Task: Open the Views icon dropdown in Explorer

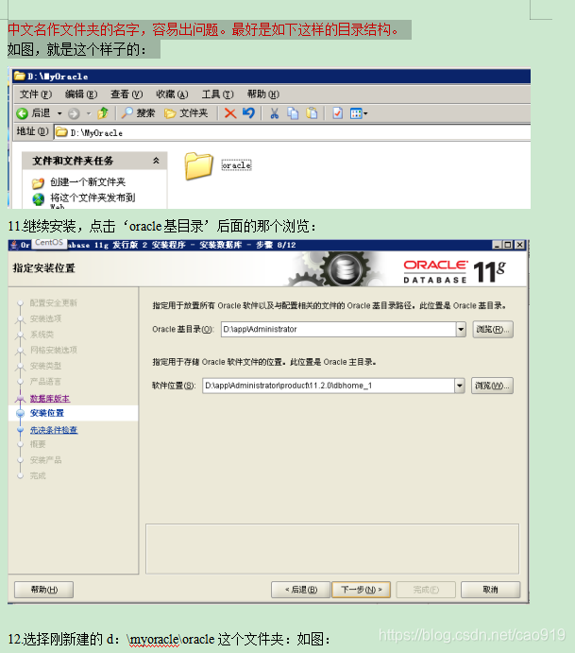Action: 359,113
